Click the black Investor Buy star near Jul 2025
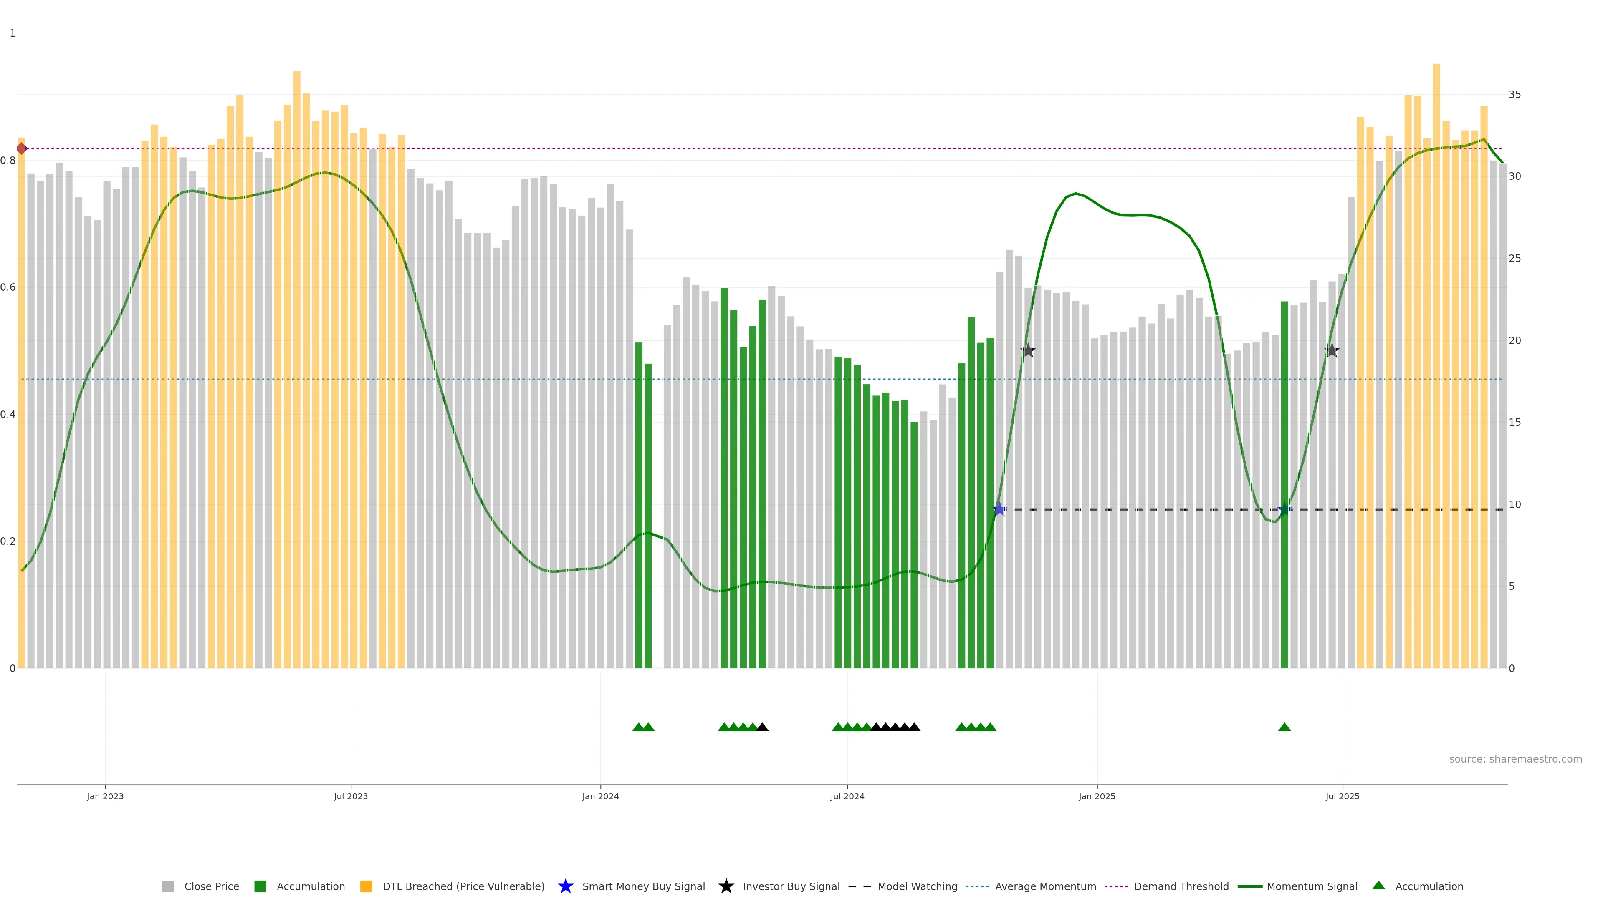The image size is (1603, 901). [1332, 351]
